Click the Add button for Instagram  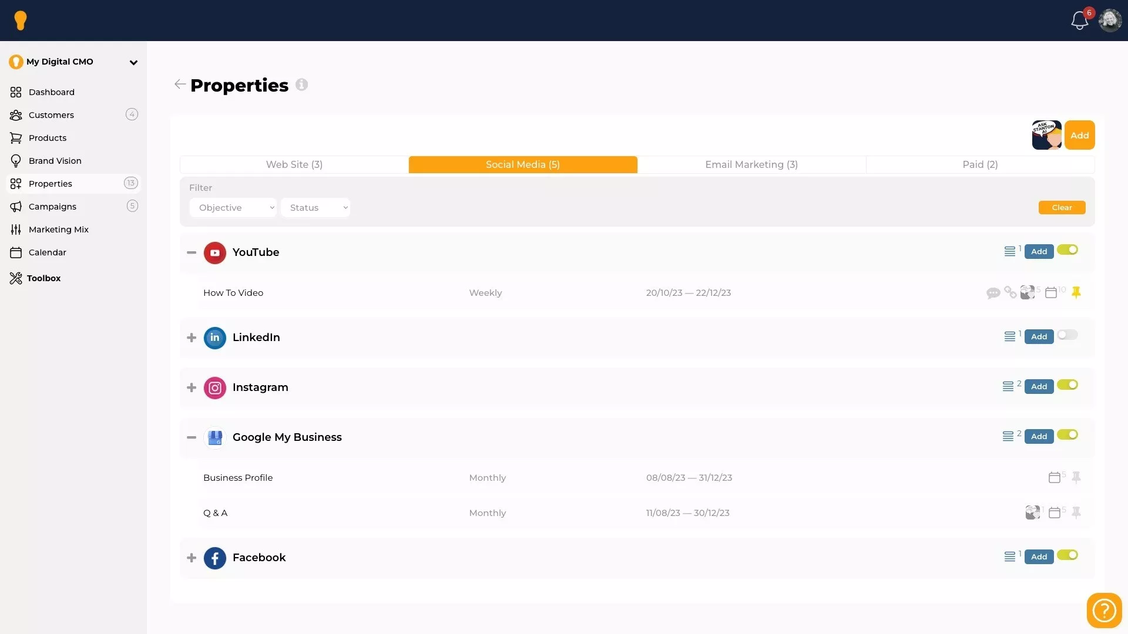(1038, 387)
